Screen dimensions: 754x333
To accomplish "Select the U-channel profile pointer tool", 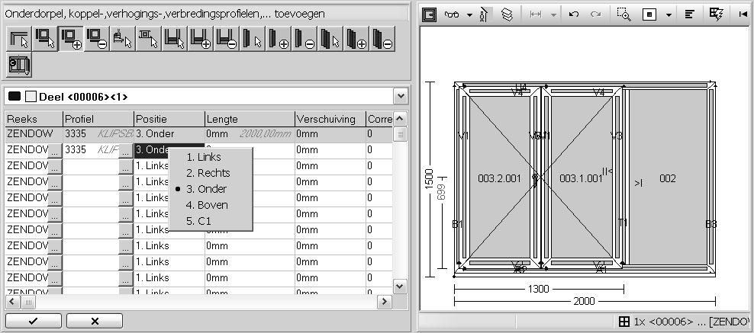I will 175,39.
